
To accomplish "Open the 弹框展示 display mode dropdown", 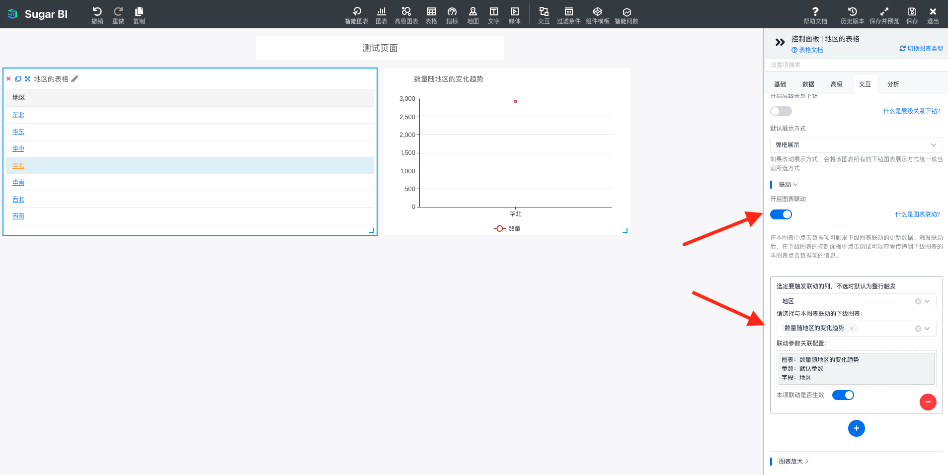I will (857, 145).
